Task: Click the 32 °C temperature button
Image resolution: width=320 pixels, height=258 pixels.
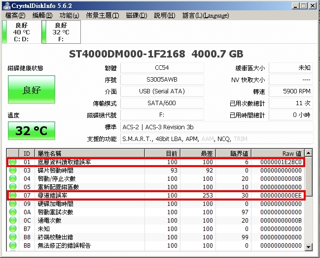Action: pyautogui.click(x=32, y=131)
